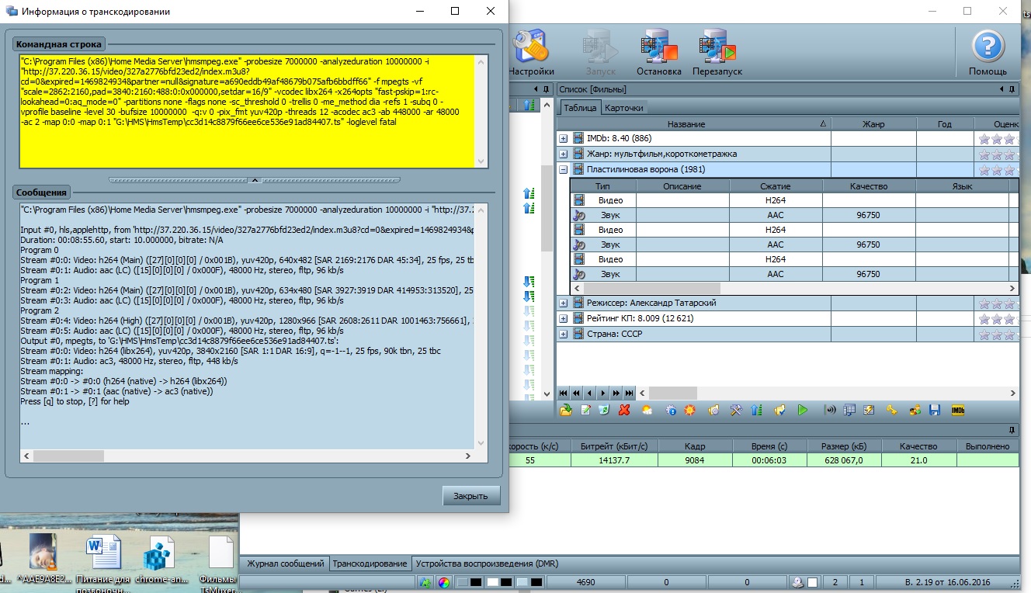
Task: Click the red X delete icon in list toolbar
Action: [x=624, y=410]
